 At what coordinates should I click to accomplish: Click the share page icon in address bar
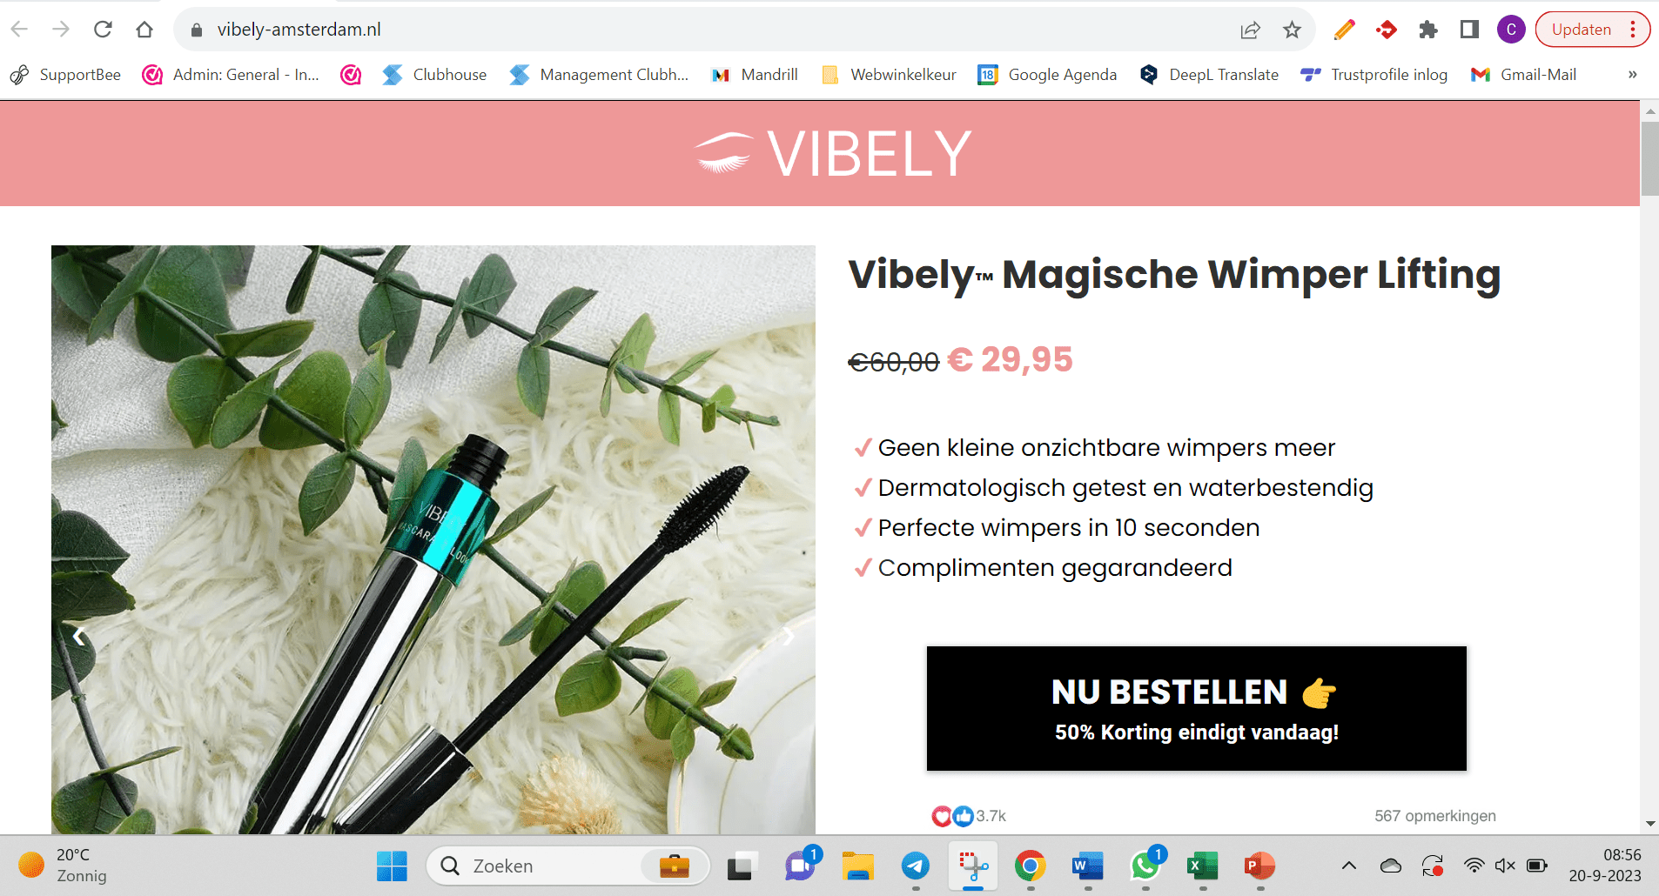click(x=1250, y=30)
